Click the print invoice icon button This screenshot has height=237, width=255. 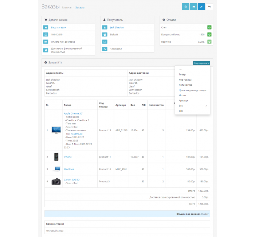pos(185,7)
